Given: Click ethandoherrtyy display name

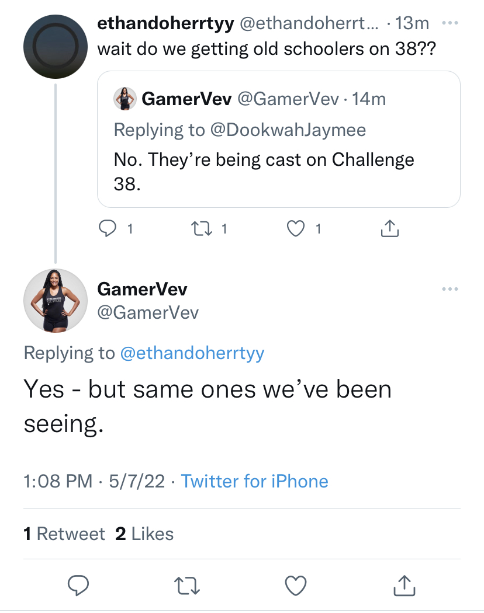Looking at the screenshot, I should click(165, 23).
